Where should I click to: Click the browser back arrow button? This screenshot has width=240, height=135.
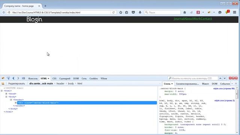(4, 12)
